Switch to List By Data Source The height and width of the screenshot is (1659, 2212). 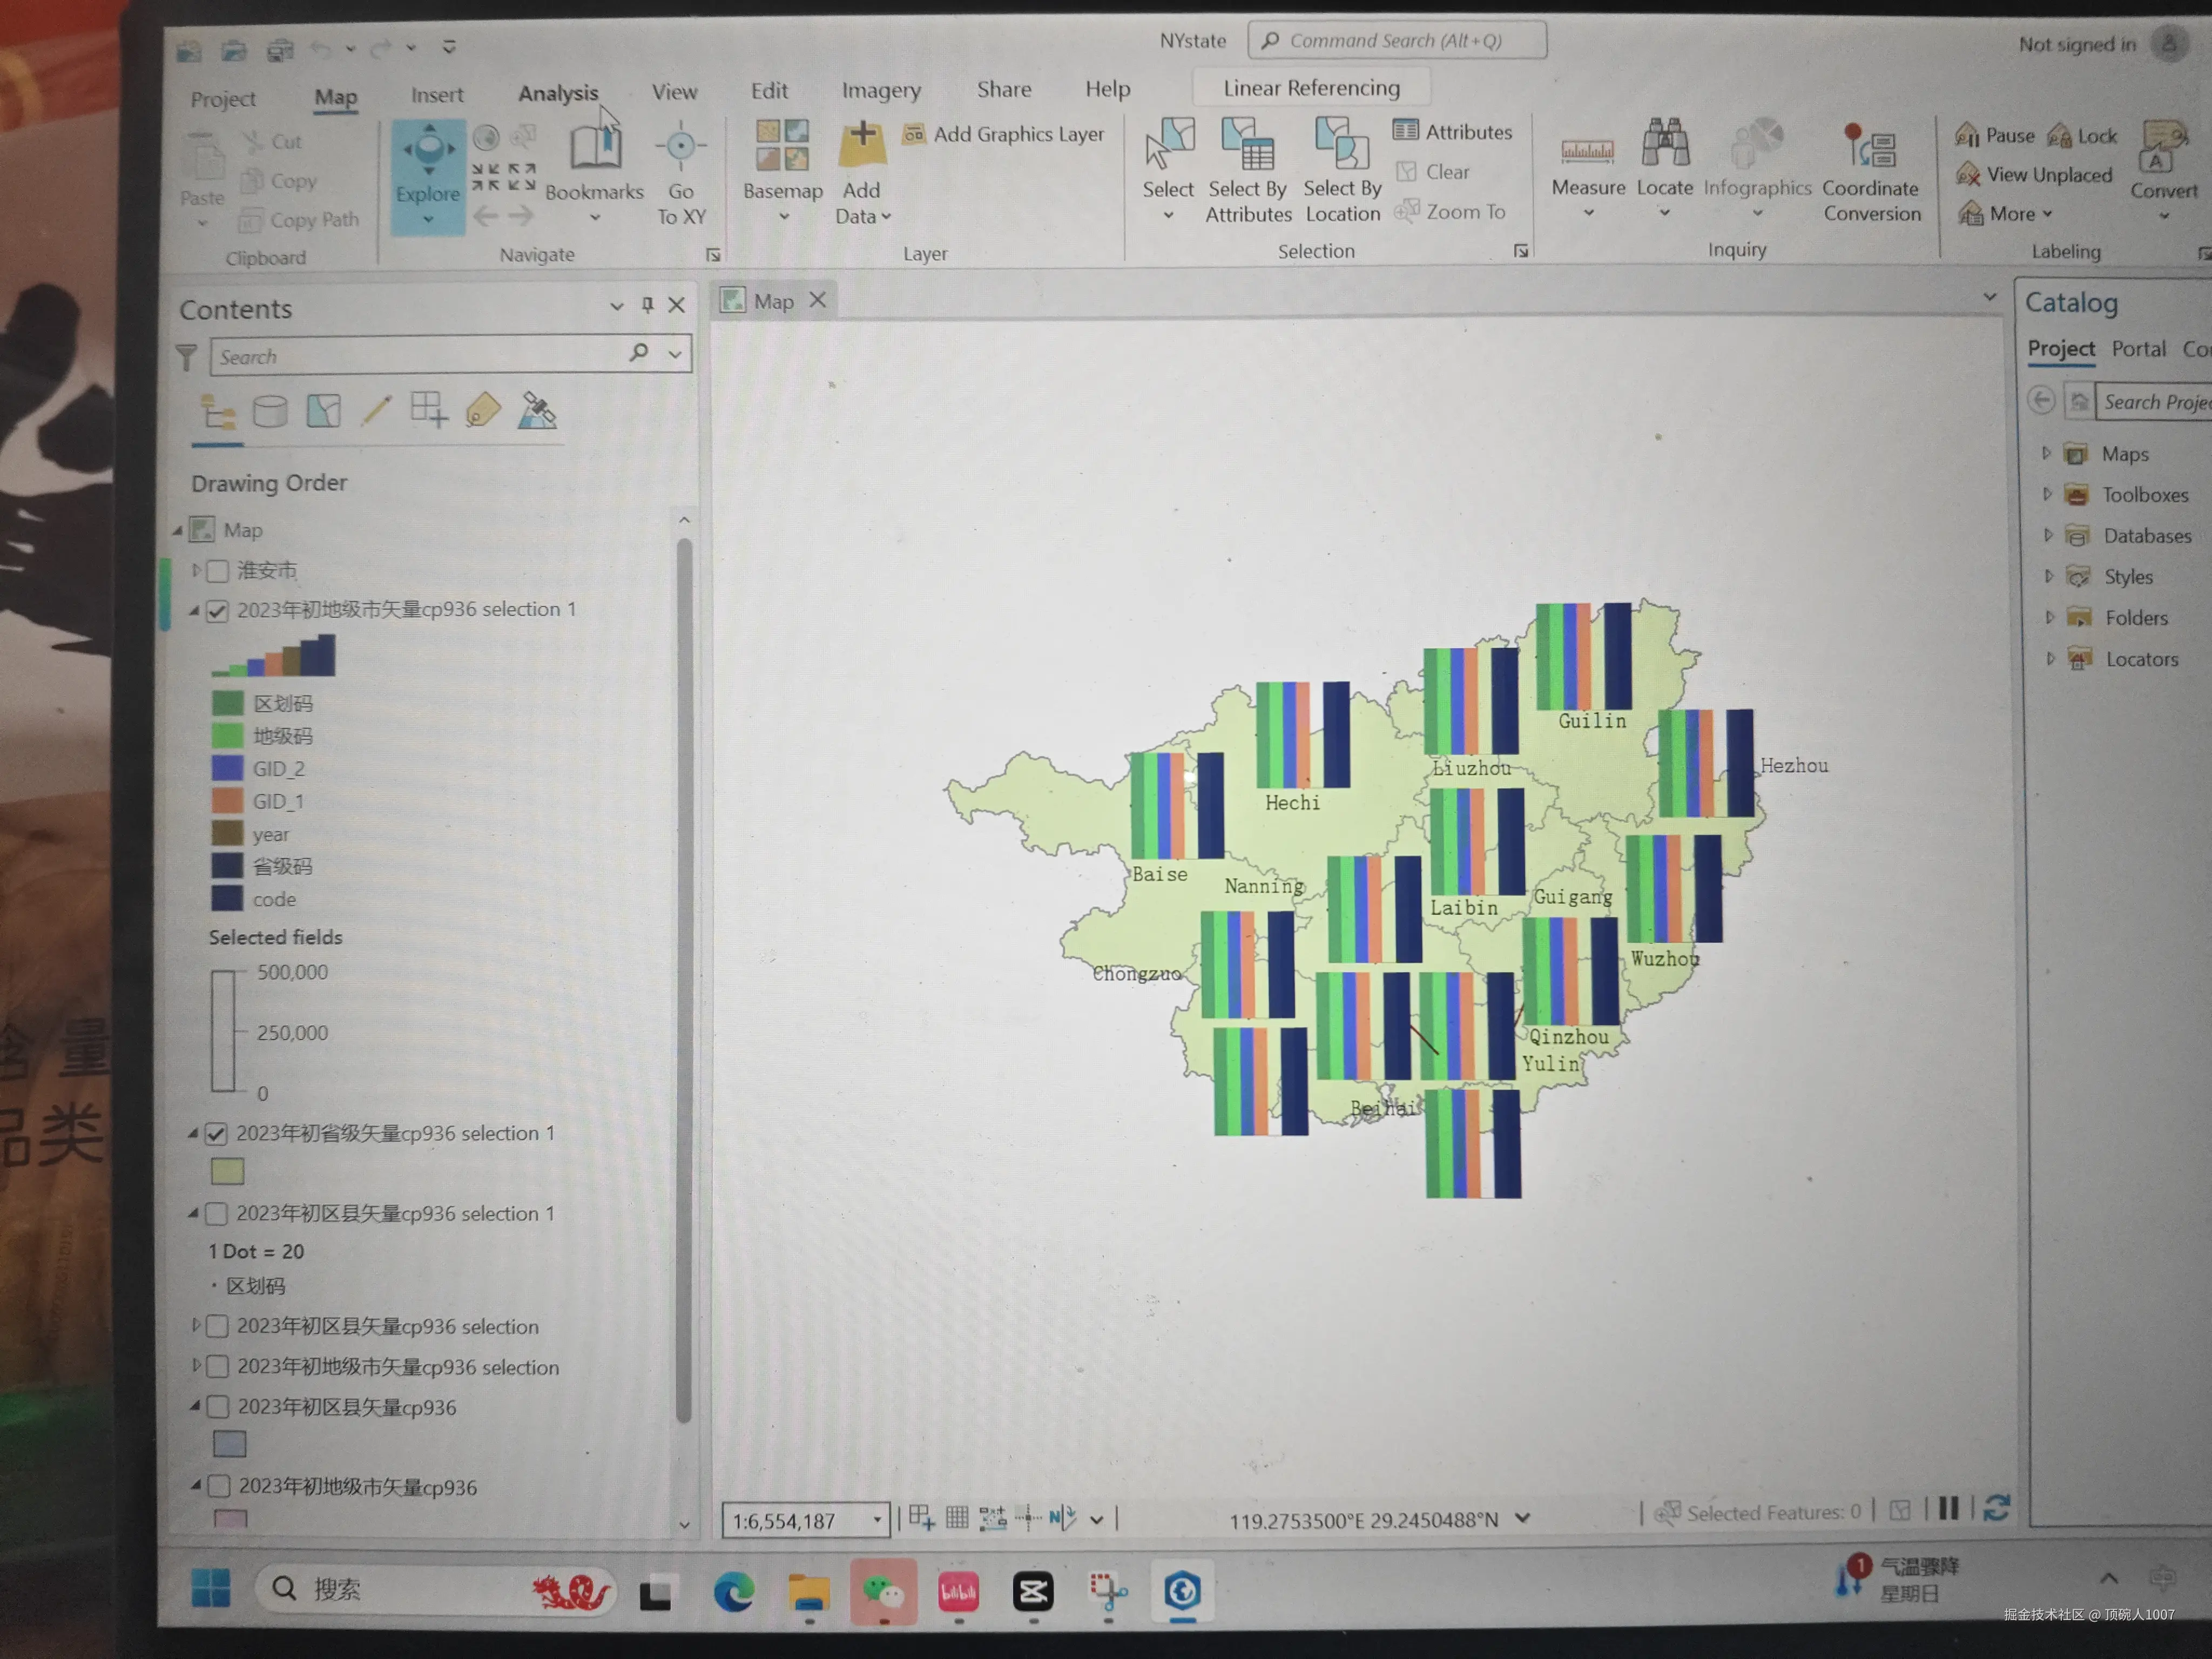tap(270, 411)
